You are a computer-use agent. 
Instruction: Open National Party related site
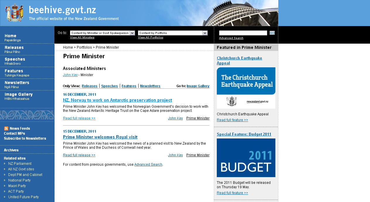19,180
